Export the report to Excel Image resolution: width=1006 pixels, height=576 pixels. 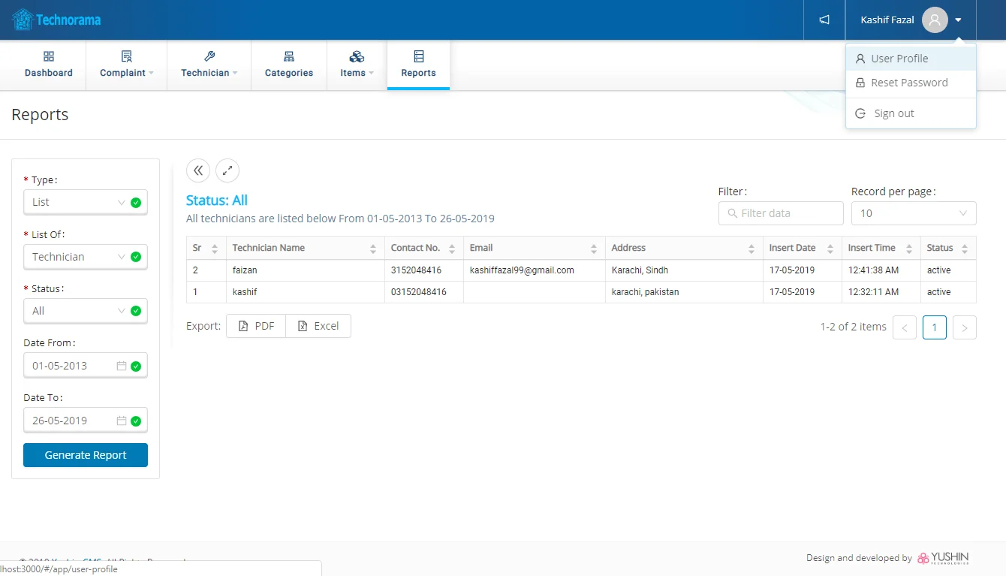[318, 326]
